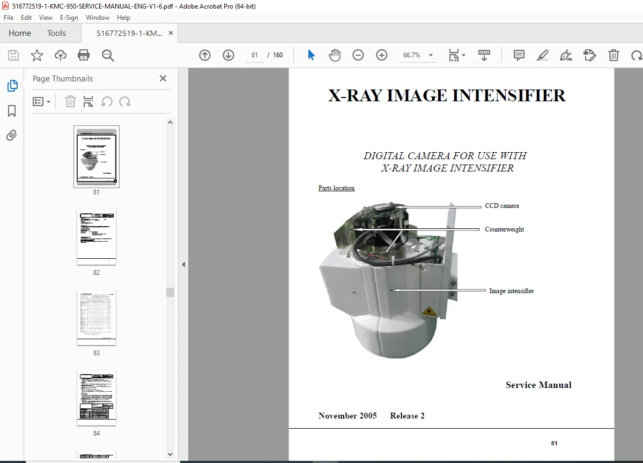Click the 66.7% zoom value field
The image size is (643, 463).
412,55
